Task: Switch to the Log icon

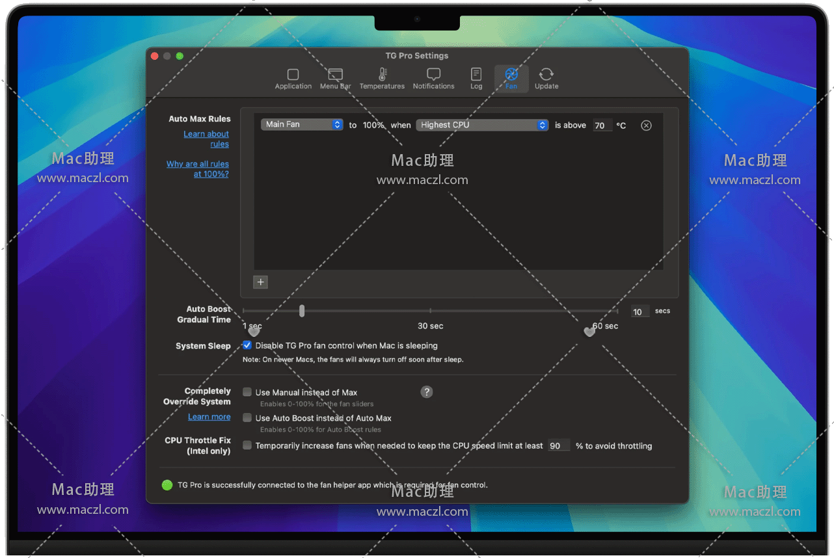Action: click(x=476, y=75)
